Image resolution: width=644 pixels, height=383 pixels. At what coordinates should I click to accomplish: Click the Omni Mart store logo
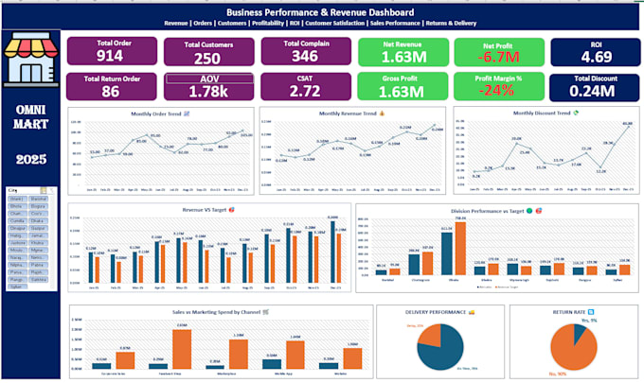(31, 59)
